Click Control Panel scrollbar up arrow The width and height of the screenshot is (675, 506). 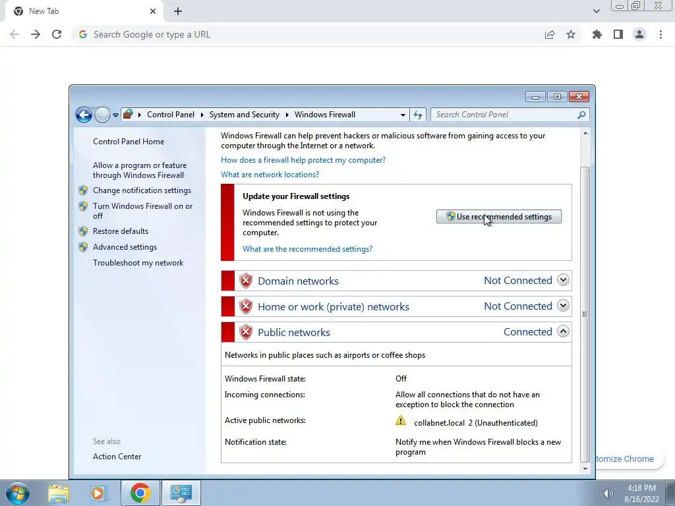(585, 133)
